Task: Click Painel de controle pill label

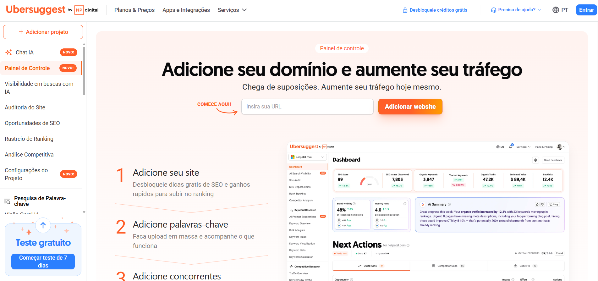Action: tap(342, 48)
